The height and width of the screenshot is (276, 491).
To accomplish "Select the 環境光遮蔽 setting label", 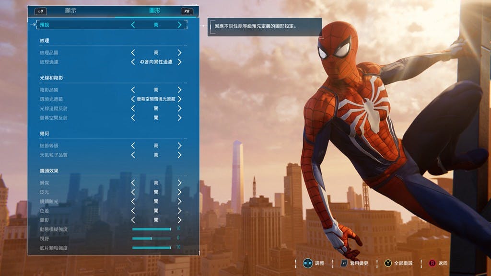I will coord(51,99).
